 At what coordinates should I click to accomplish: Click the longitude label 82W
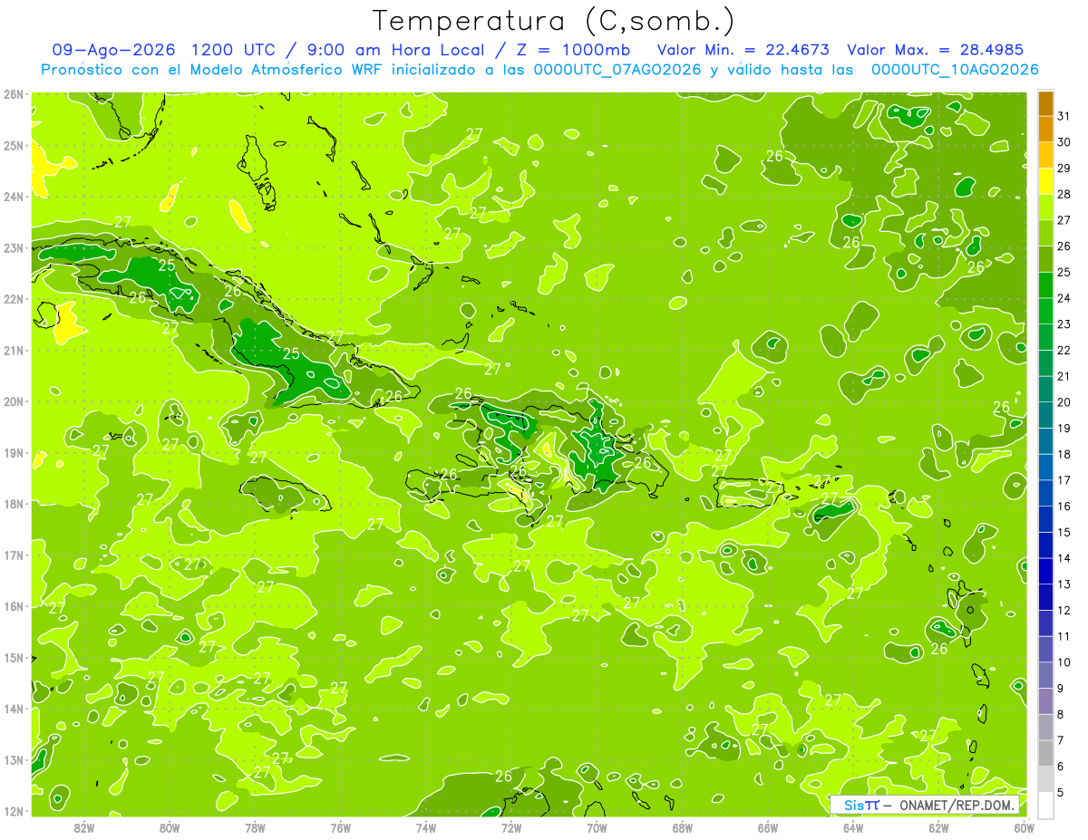pos(84,827)
